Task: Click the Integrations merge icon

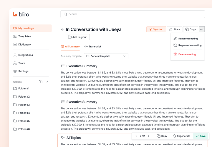Action: coord(15,55)
